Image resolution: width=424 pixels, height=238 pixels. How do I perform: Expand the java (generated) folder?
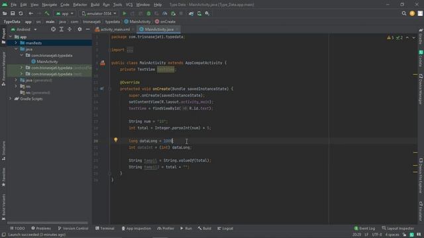point(16,80)
